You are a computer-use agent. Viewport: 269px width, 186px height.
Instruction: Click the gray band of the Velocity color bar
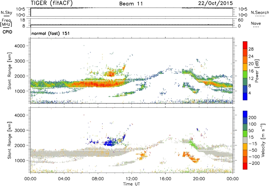coord(245,140)
